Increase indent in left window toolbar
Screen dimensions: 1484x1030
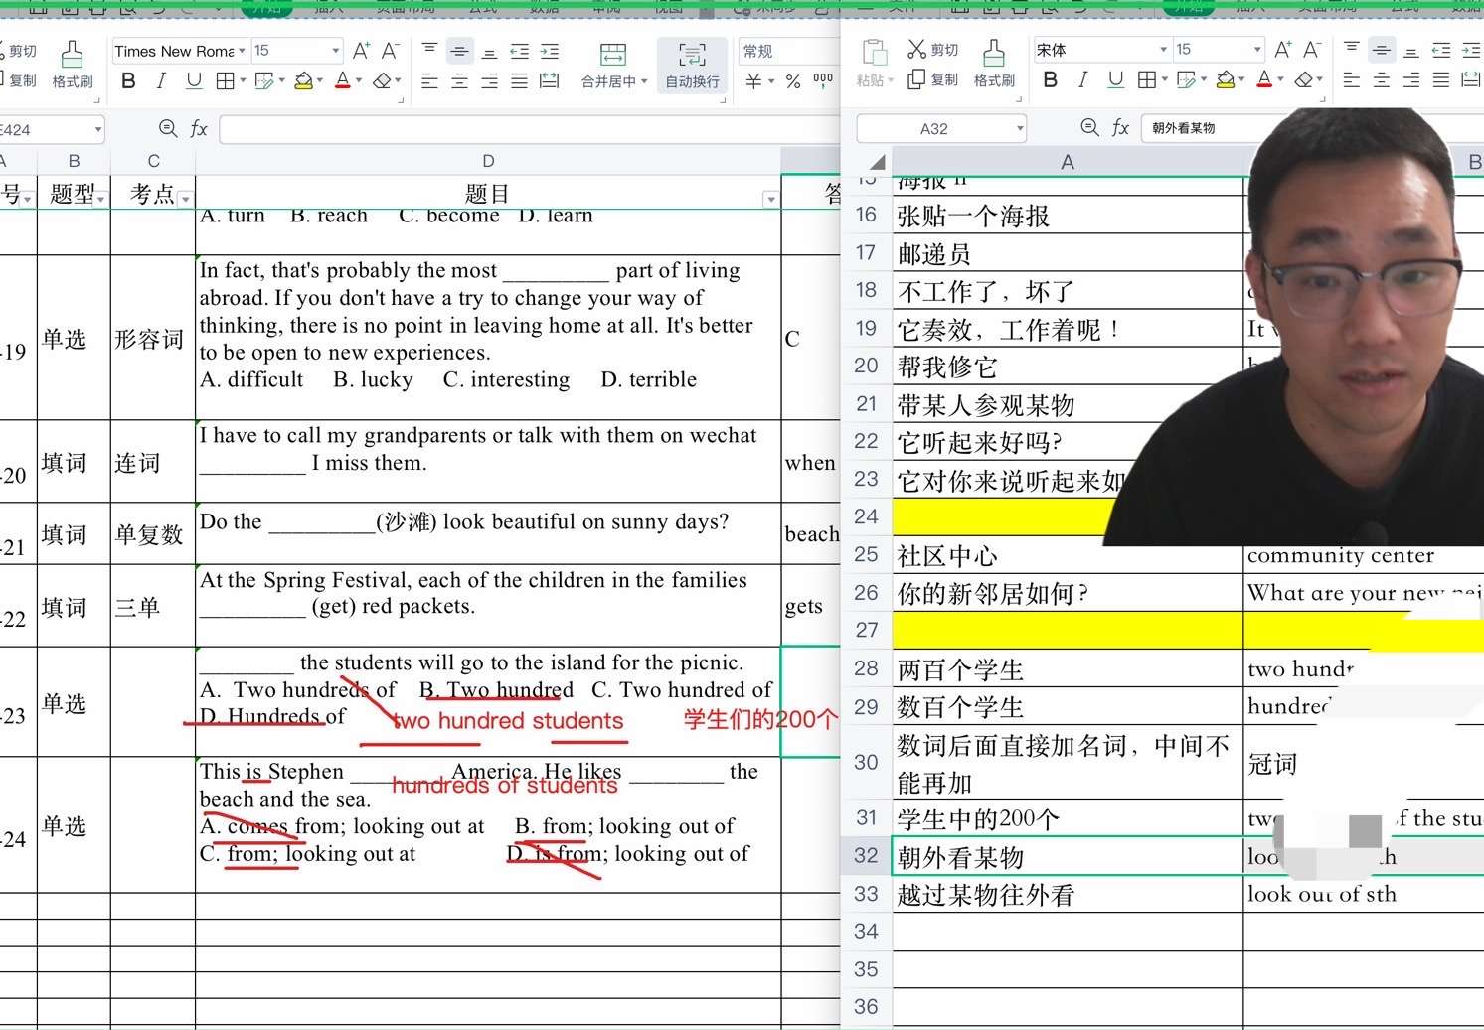[x=549, y=51]
